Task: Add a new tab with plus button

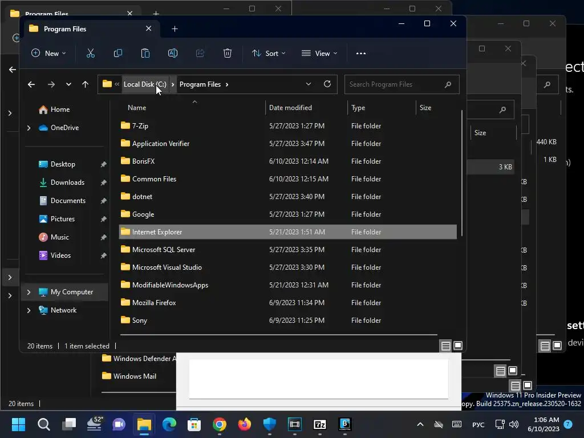Action: [175, 29]
